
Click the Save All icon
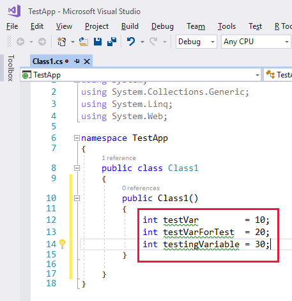[112, 42]
